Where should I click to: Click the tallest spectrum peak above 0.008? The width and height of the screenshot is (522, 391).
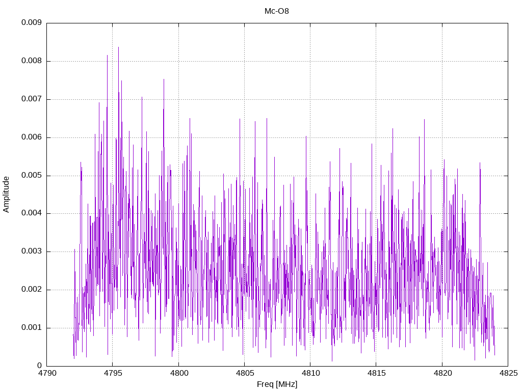click(118, 48)
